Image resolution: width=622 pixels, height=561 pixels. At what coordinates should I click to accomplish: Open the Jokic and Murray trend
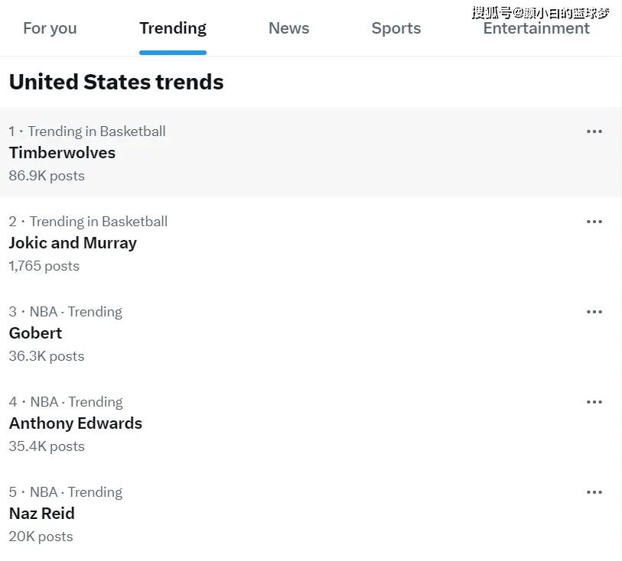73,243
